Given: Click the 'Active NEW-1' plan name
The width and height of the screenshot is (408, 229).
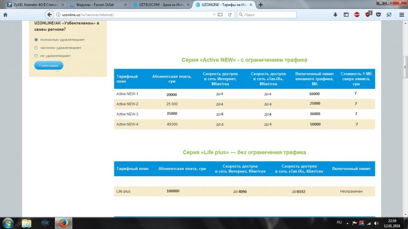Looking at the screenshot, I should pyautogui.click(x=127, y=94).
